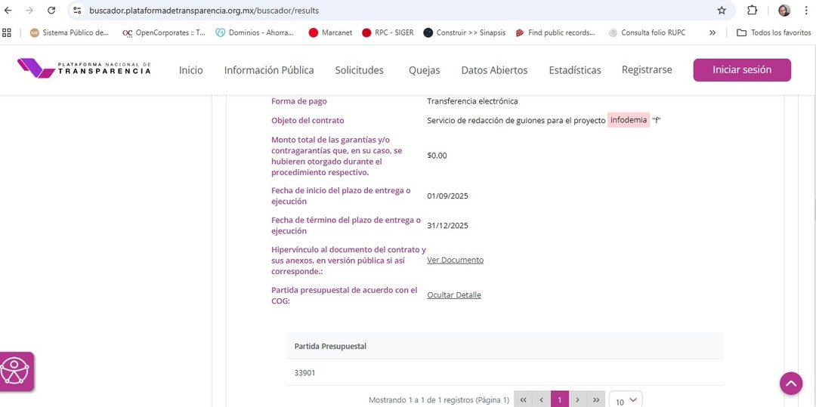Screen dimensions: 816x407
Task: Click the Iniciar sesión button
Action: point(742,70)
